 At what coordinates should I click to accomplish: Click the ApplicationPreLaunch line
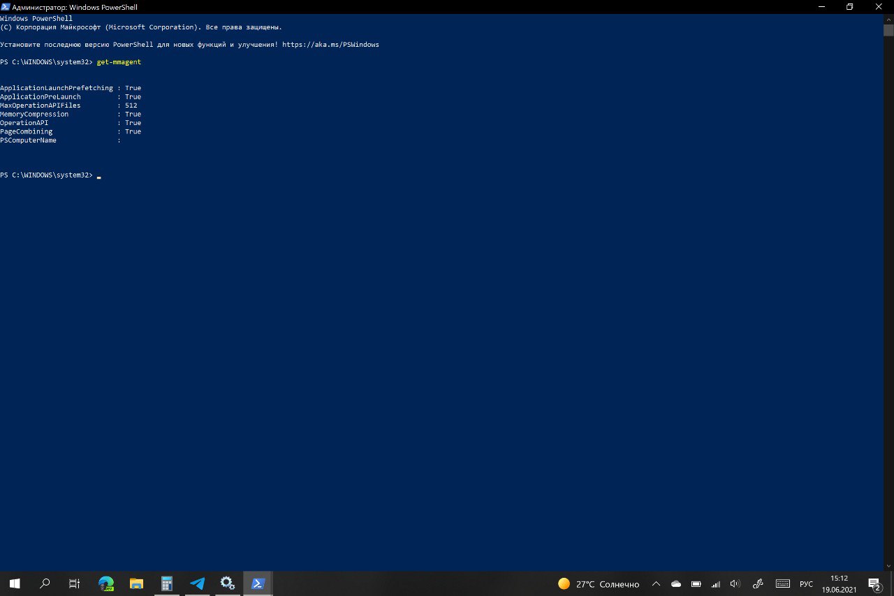point(71,97)
